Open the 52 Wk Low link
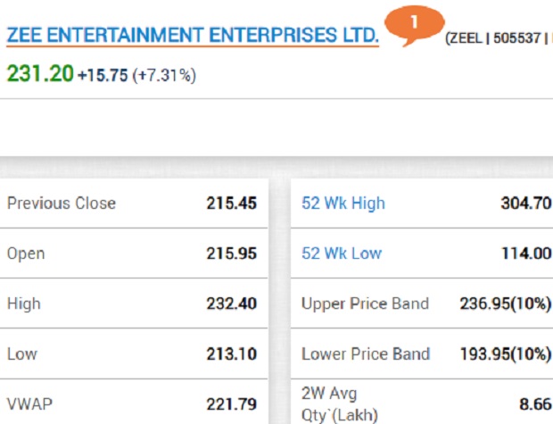The height and width of the screenshot is (424, 553). click(342, 254)
